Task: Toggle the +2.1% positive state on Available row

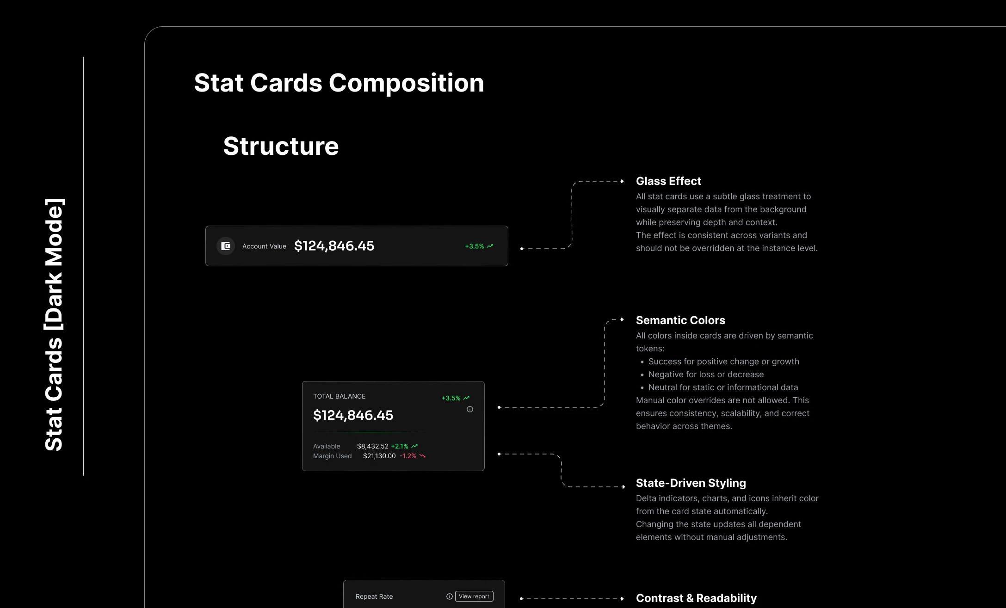Action: coord(400,446)
